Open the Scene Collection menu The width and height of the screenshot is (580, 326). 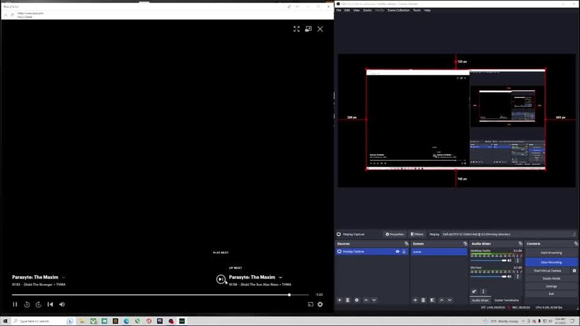point(398,10)
